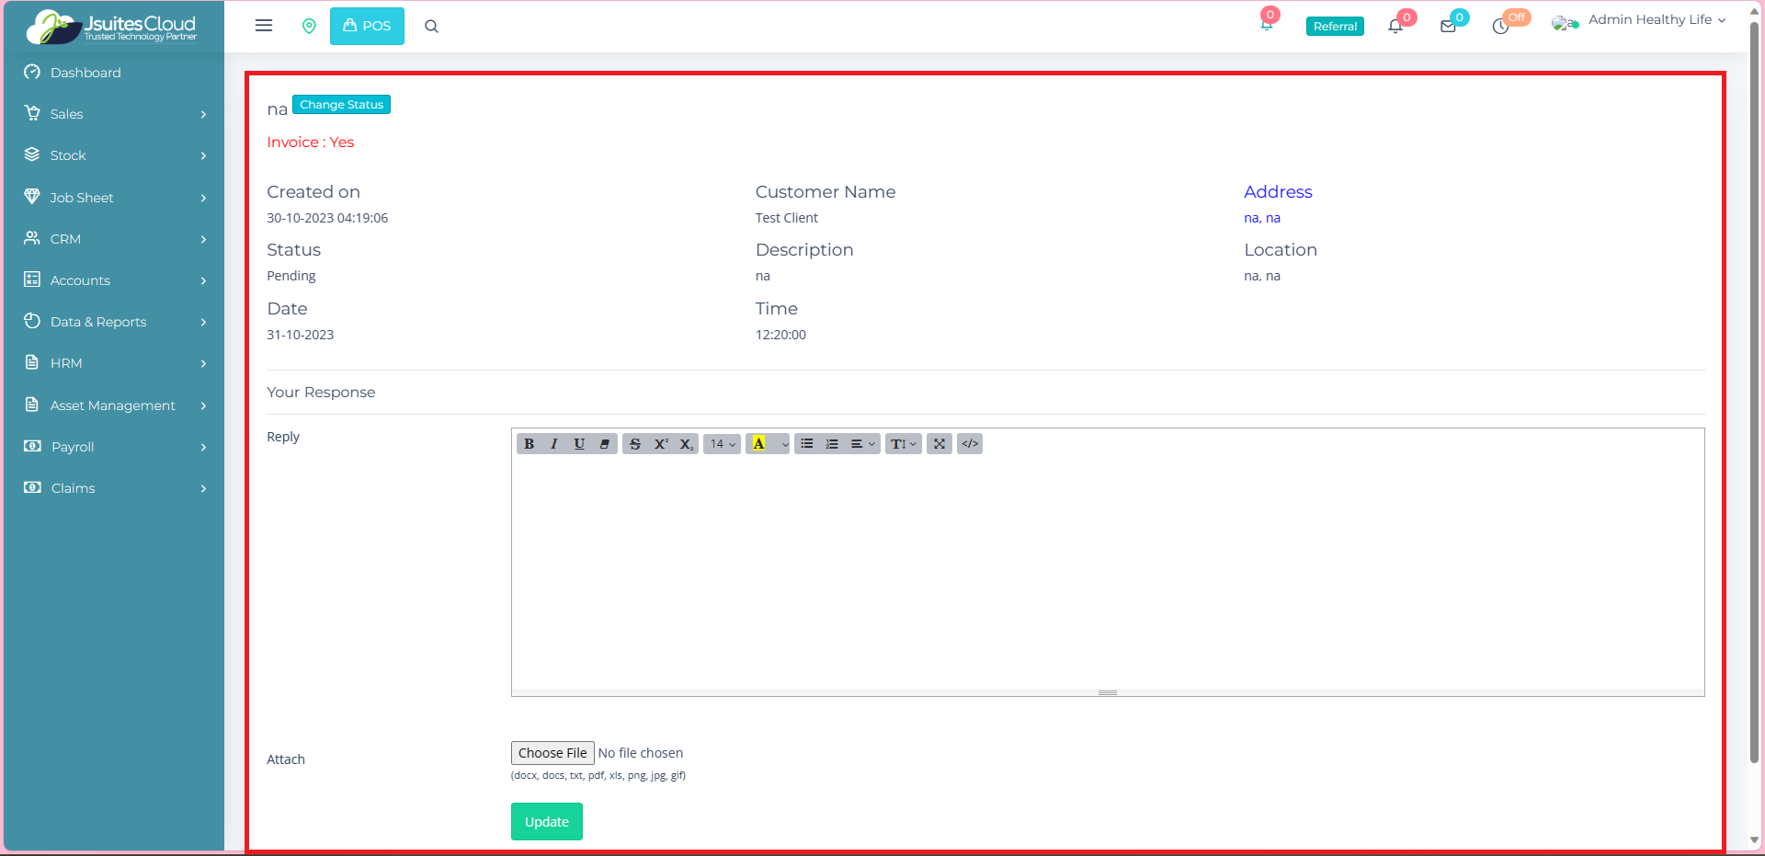The width and height of the screenshot is (1765, 856).
Task: Expand the Sales menu in the sidebar
Action: pyautogui.click(x=114, y=114)
